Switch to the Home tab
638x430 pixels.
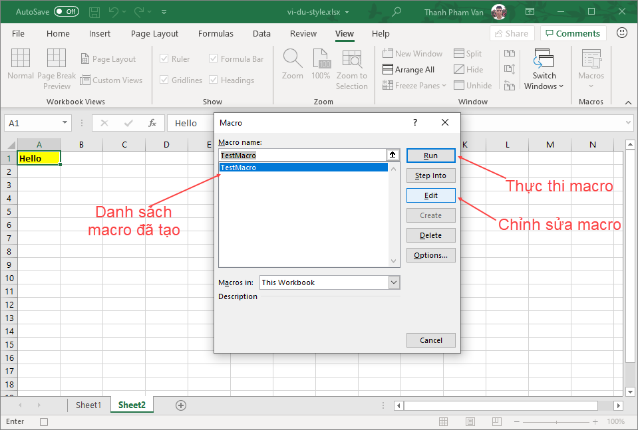click(x=58, y=33)
